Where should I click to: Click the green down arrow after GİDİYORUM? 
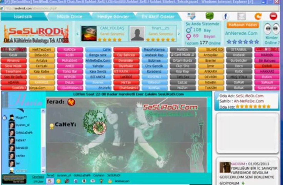243,183
